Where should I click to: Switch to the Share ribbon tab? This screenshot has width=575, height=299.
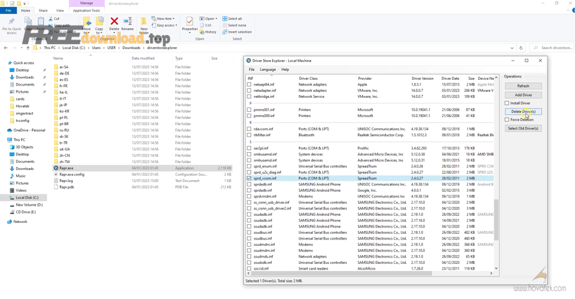pyautogui.click(x=43, y=11)
